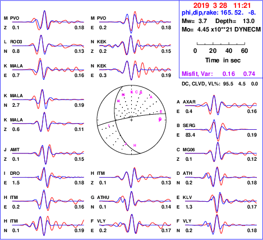Select station marker A on the beachball

(x=151, y=97)
